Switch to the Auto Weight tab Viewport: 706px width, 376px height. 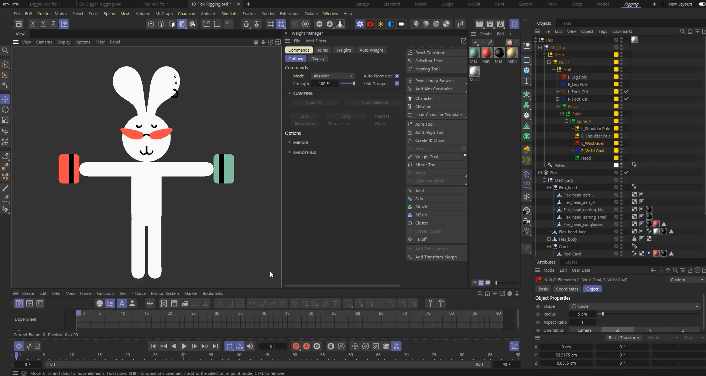(371, 50)
